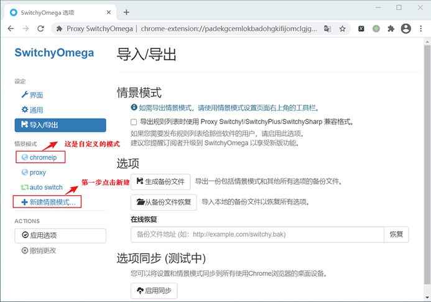Image resolution: width=431 pixels, height=302 pixels.
Task: Open the Chrome profile avatar
Action: [406, 29]
